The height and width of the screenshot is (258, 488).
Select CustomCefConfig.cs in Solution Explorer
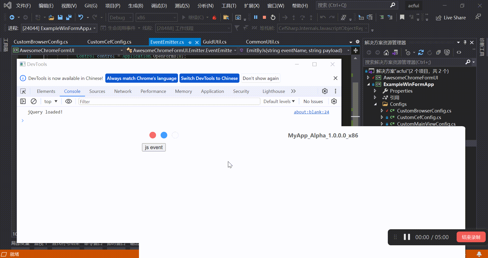(x=419, y=117)
